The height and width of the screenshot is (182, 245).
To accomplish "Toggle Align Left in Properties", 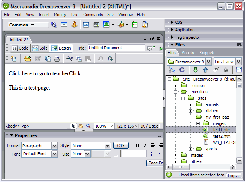I will [x=153, y=145].
